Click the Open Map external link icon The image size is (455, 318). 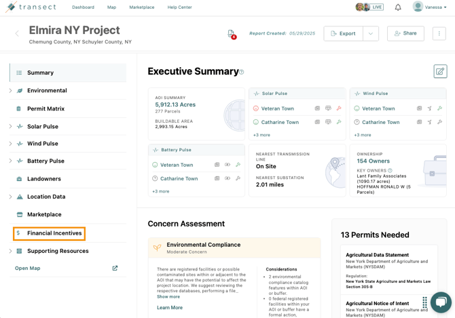(x=115, y=269)
